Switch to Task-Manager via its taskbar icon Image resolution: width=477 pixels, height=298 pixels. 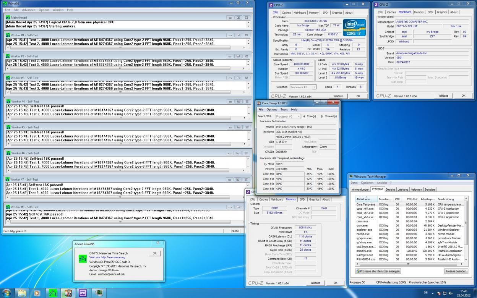[99, 293]
